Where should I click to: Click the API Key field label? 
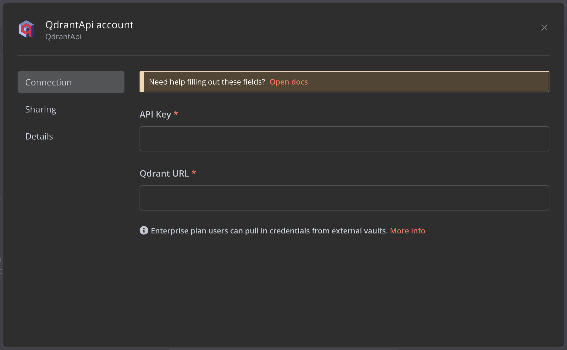pos(155,114)
